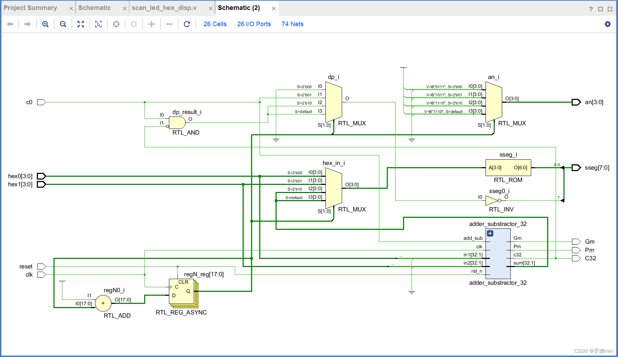View the 74 Nets link
Viewport: 618px width, 357px height.
(x=292, y=24)
